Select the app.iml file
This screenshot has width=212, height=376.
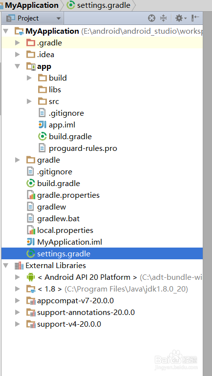point(62,125)
